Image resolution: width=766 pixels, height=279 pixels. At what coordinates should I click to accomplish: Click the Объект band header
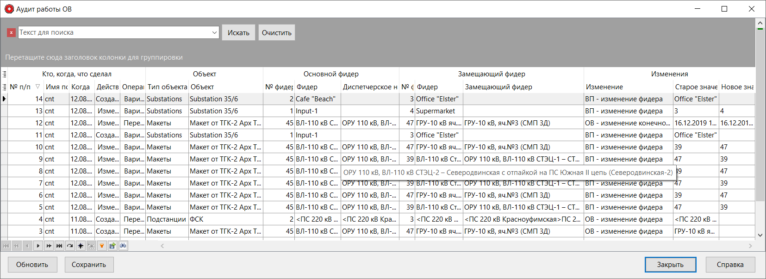(204, 74)
